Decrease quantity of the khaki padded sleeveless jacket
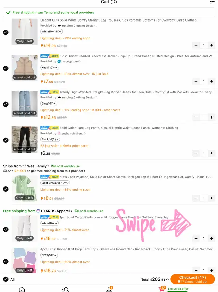The height and width of the screenshot is (292, 218). coord(196,81)
